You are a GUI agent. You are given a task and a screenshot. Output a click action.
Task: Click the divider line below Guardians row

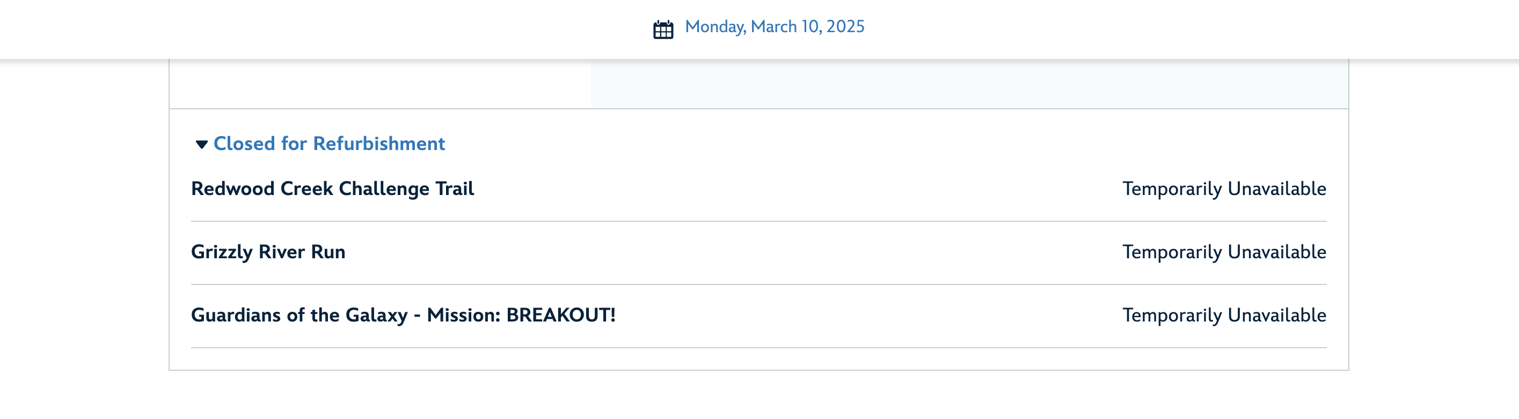pos(758,347)
